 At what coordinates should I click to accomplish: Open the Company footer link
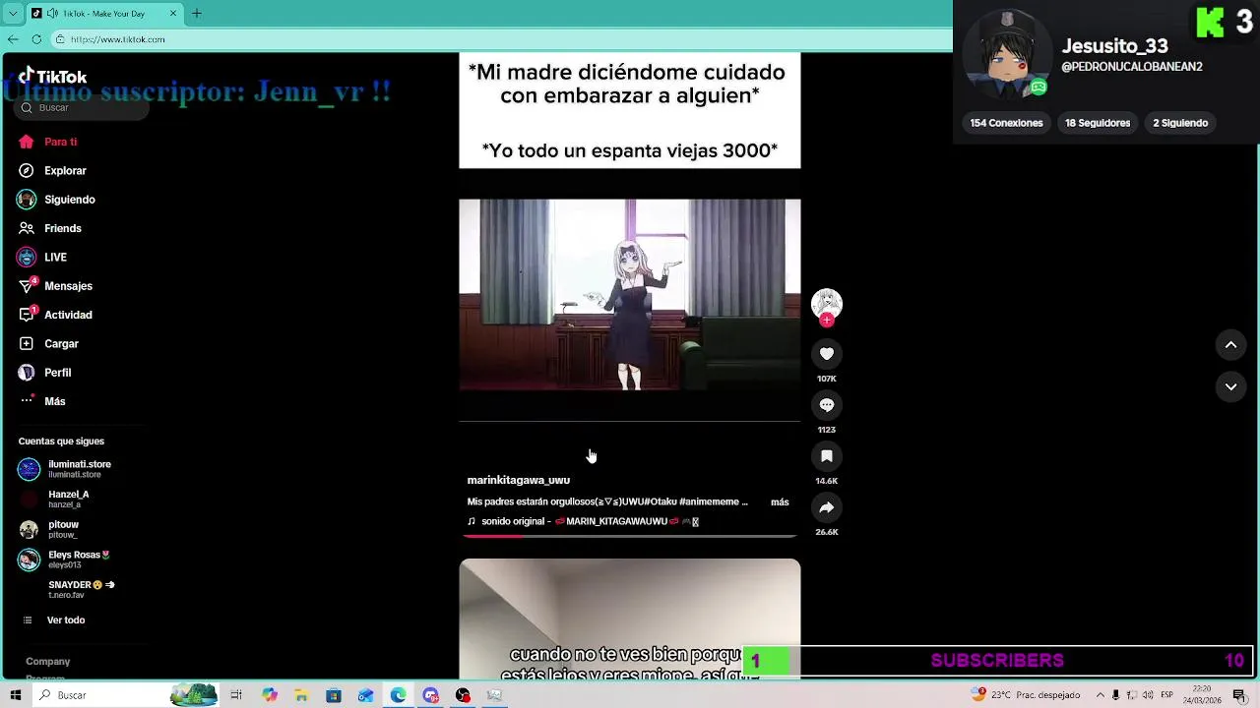[x=47, y=662]
